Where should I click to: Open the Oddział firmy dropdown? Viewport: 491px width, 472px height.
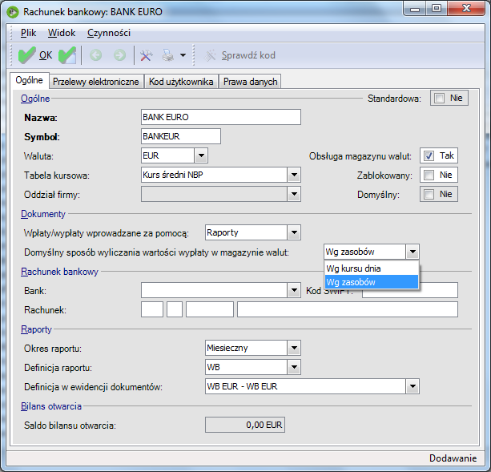(x=294, y=194)
